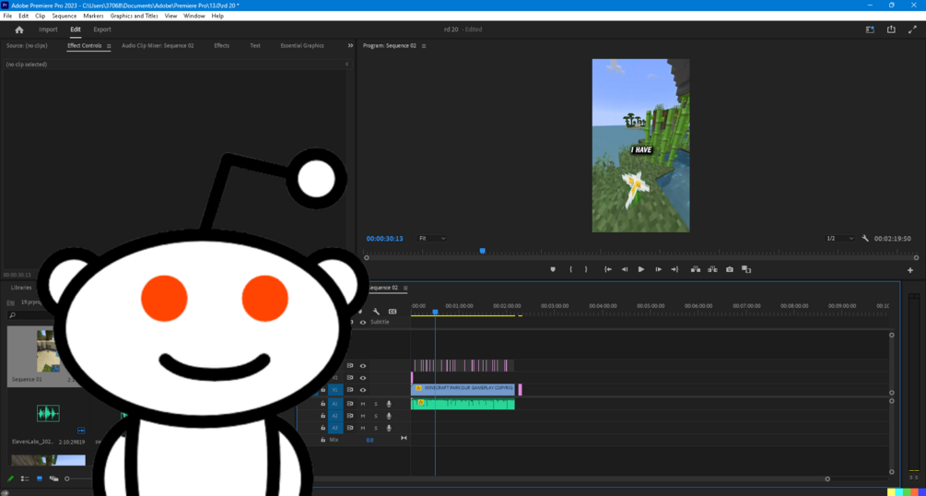Switch to the Essential Graphics tab
926x496 pixels.
click(x=302, y=45)
